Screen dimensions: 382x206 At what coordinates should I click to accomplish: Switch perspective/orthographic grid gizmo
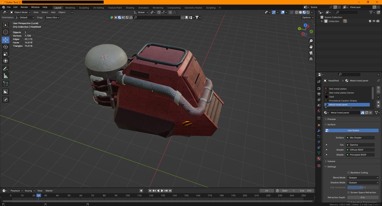(x=311, y=59)
